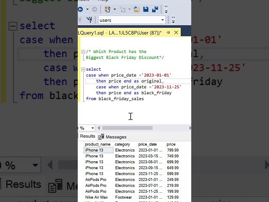Click the Navigate Forward arrow icon
The image size is (269, 202).
click(x=95, y=9)
